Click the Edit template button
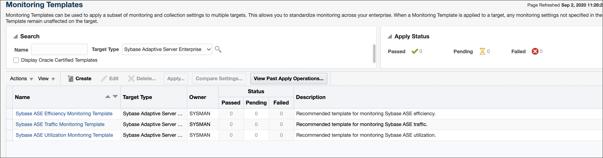The image size is (603, 158). click(x=110, y=79)
